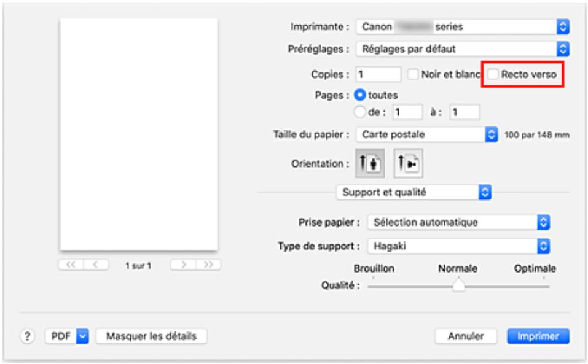Go to first page in preview
This screenshot has width=588, height=364.
pos(71,265)
